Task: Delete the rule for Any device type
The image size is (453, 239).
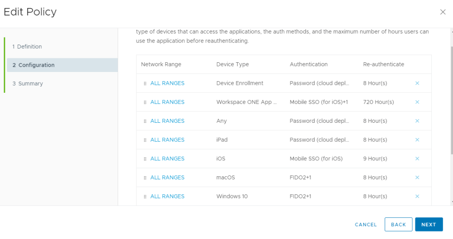Action: click(417, 121)
